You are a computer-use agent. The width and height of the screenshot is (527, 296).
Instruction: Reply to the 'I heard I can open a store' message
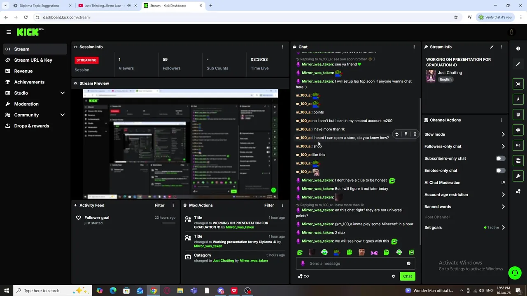click(x=396, y=134)
